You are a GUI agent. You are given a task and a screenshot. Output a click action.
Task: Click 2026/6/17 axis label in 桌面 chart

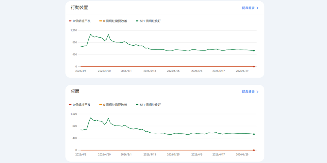219,155
